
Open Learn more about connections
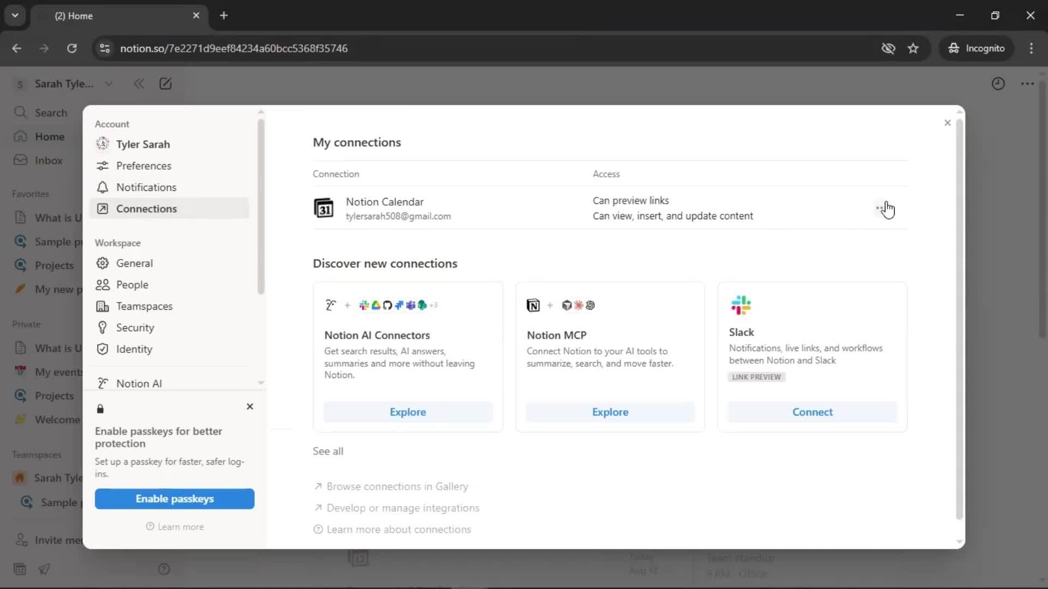click(x=392, y=530)
